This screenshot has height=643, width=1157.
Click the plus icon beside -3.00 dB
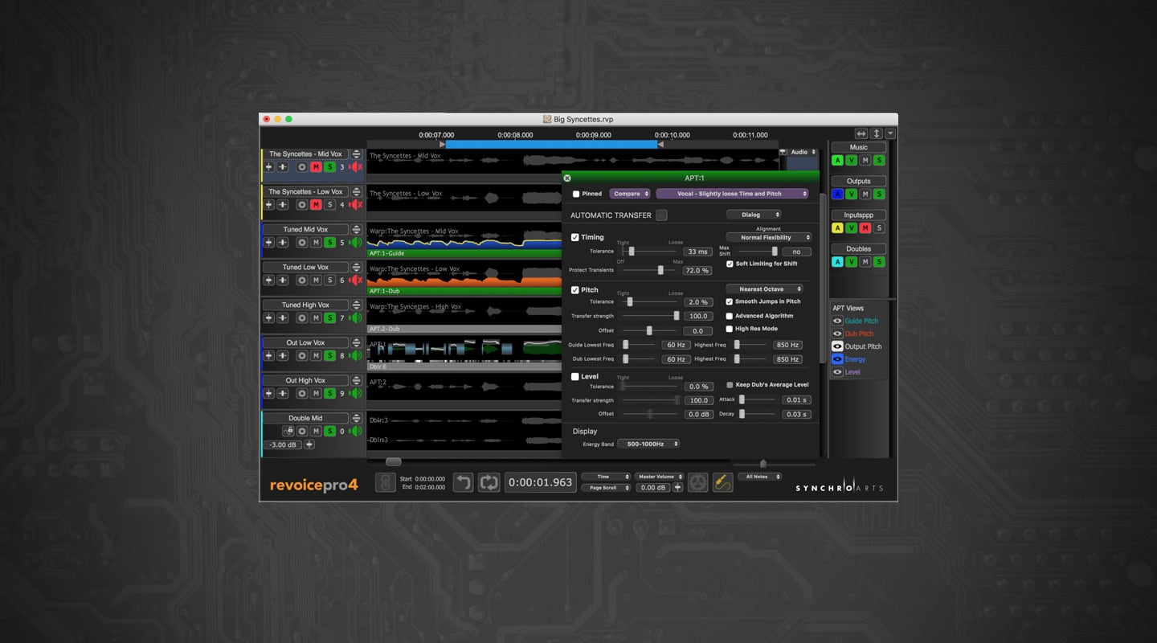coord(309,444)
